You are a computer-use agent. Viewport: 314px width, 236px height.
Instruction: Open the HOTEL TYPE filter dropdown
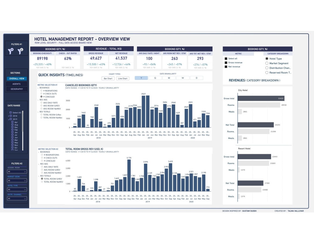click(x=17, y=189)
